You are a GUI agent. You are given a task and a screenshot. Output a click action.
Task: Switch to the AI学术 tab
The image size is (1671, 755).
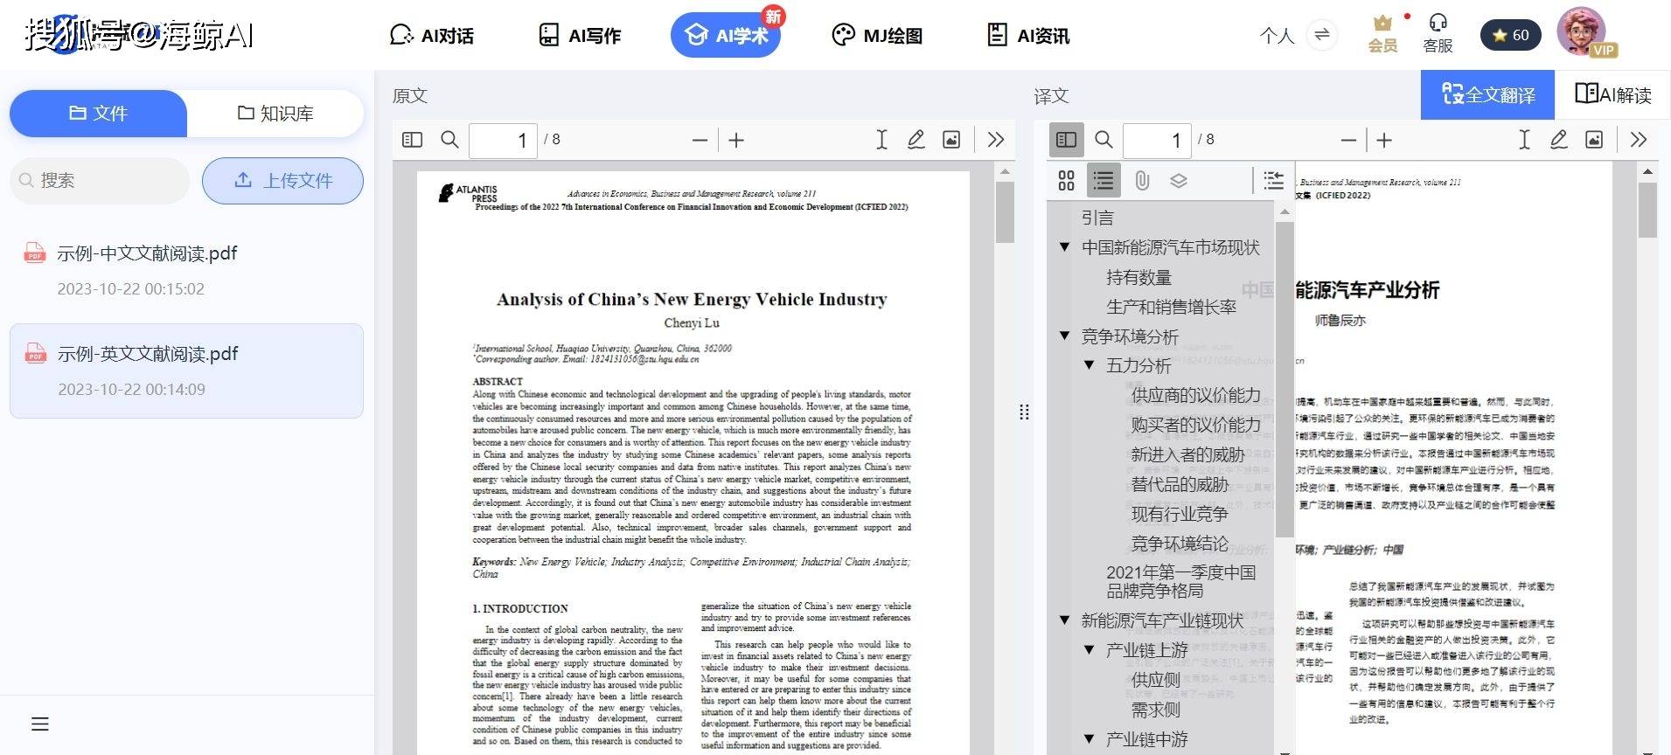tap(726, 35)
